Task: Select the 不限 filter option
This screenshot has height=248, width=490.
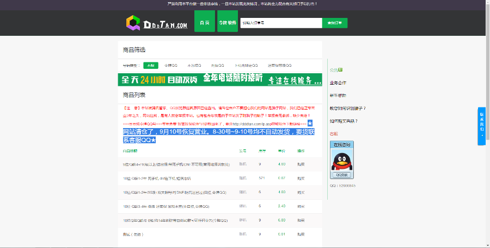Action: 151,66
